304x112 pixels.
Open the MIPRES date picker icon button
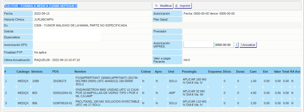click(237, 45)
